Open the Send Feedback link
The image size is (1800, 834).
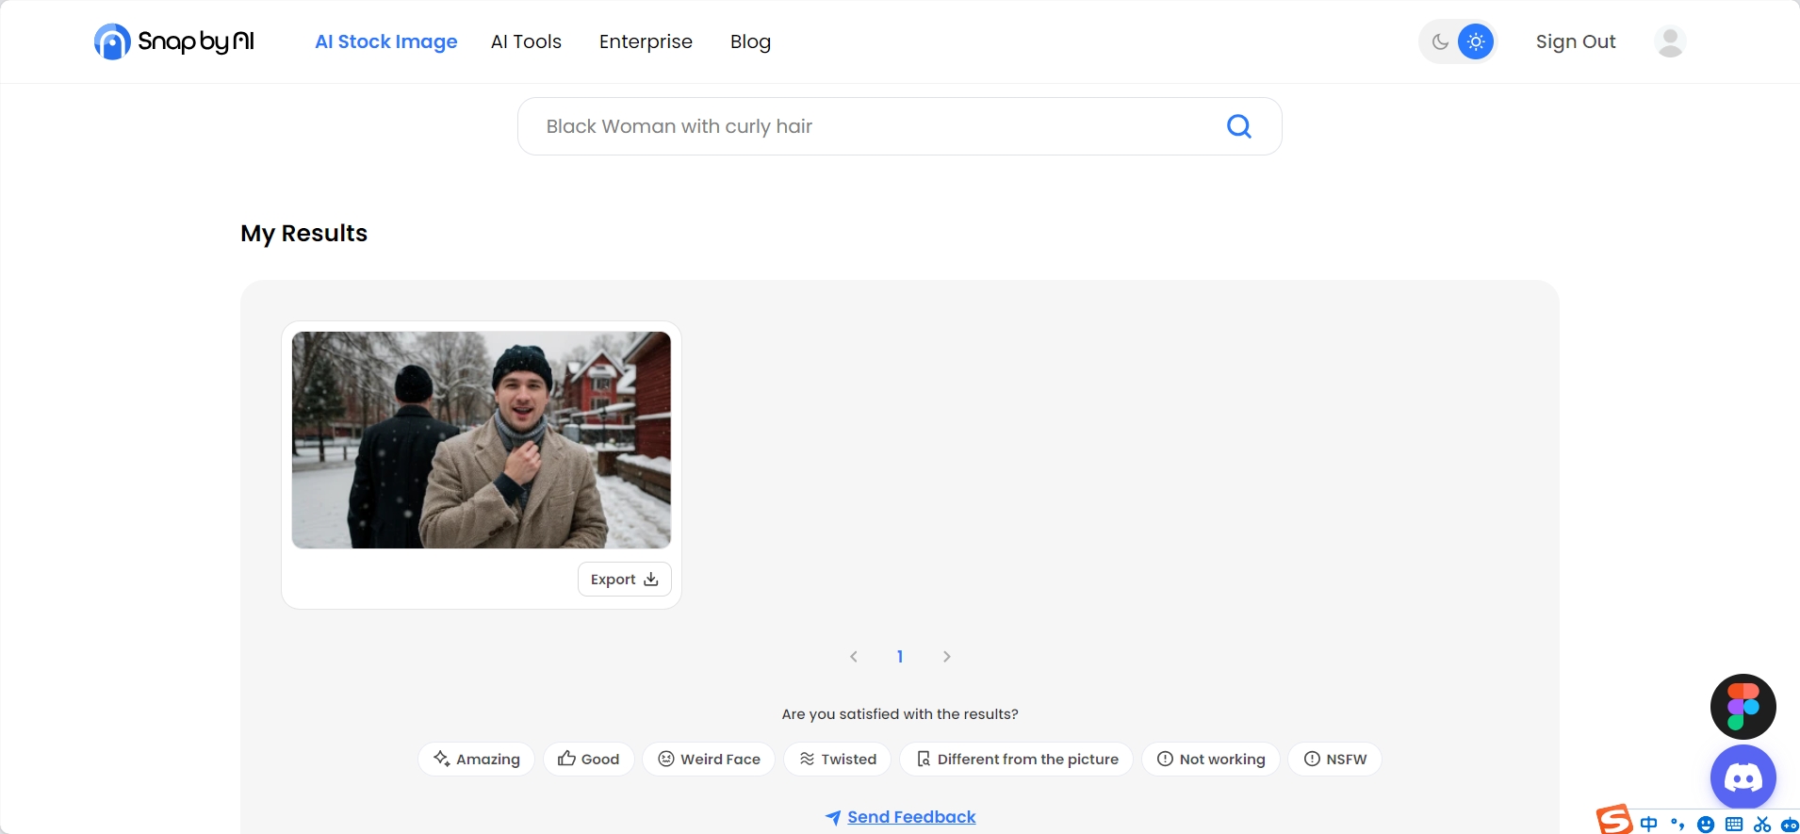click(901, 817)
